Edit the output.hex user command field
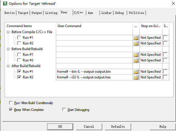The height and width of the screenshot is (131, 176). 94,77
